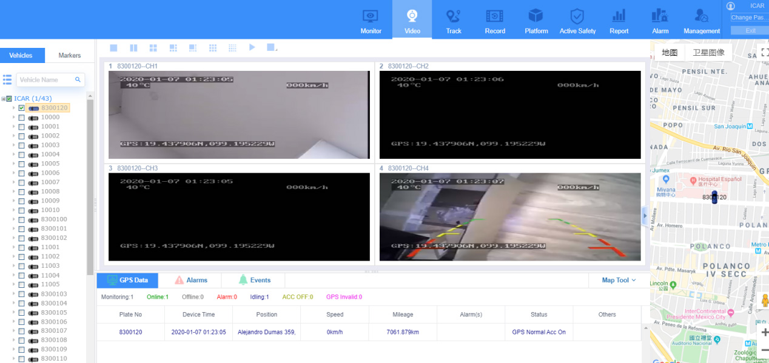The width and height of the screenshot is (769, 363).
Task: Check vehicle 10007 checkbox
Action: click(x=21, y=182)
